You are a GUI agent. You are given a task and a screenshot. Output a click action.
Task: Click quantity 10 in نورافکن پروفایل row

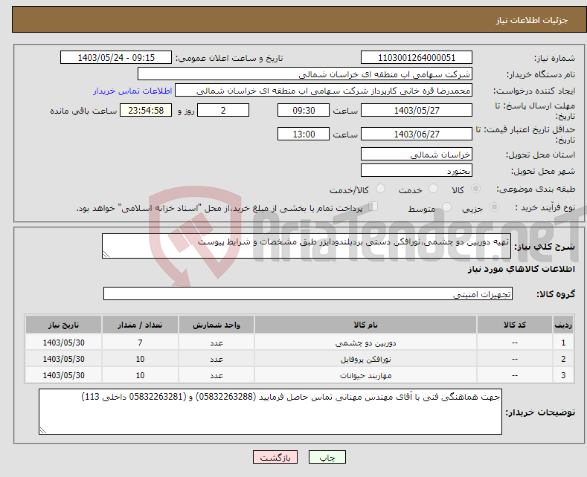[140, 360]
